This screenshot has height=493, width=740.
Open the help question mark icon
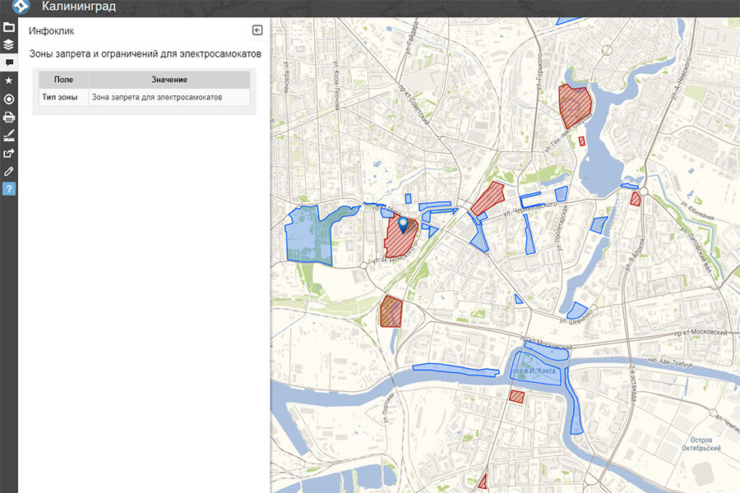coord(9,189)
